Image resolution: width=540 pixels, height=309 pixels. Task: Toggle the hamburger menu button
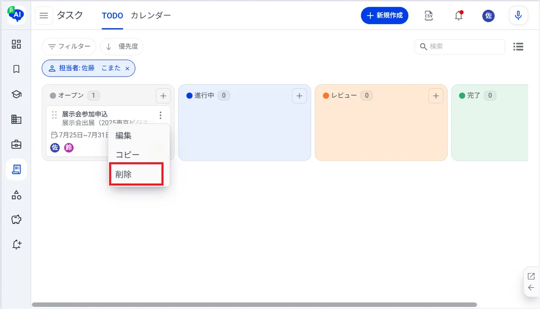coord(44,16)
